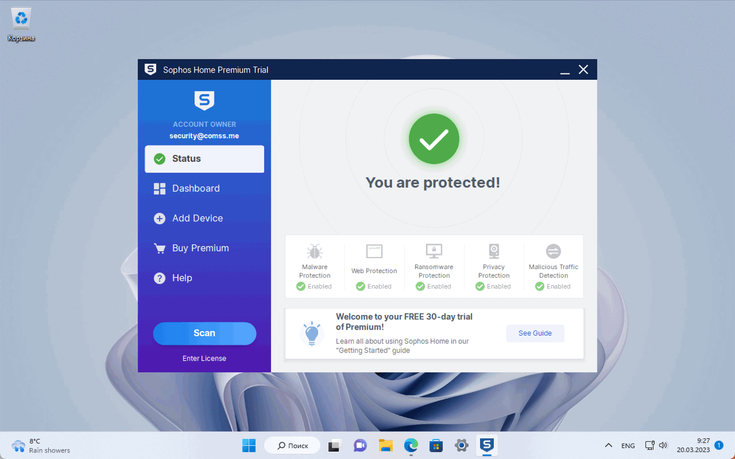Open Microsoft Store from the taskbar
The width and height of the screenshot is (735, 459).
tap(436, 445)
